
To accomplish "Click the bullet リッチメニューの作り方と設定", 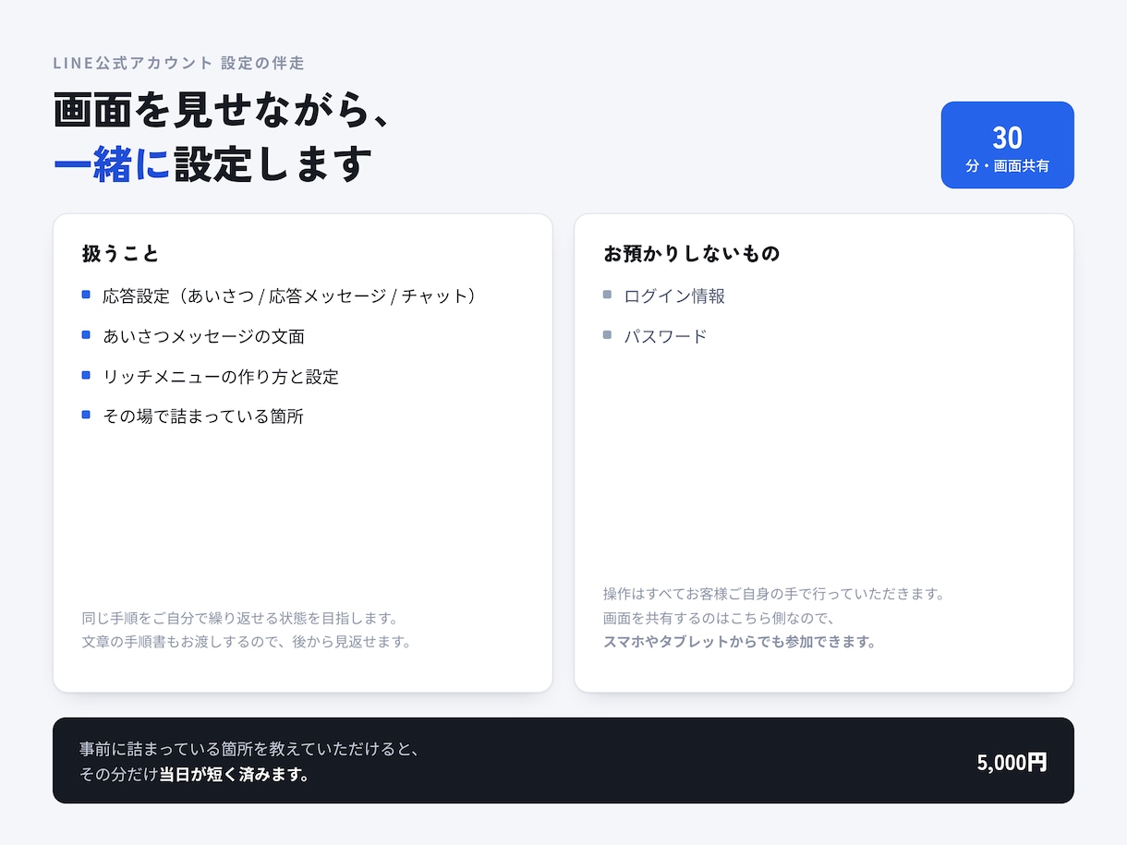I will pos(221,377).
